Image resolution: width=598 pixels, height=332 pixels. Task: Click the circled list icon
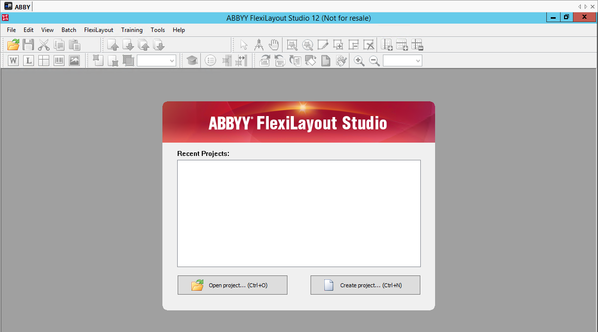[211, 60]
